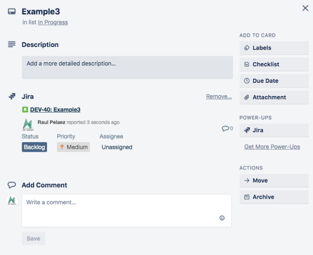The image size is (313, 255).
Task: Archive this card
Action: (x=274, y=197)
